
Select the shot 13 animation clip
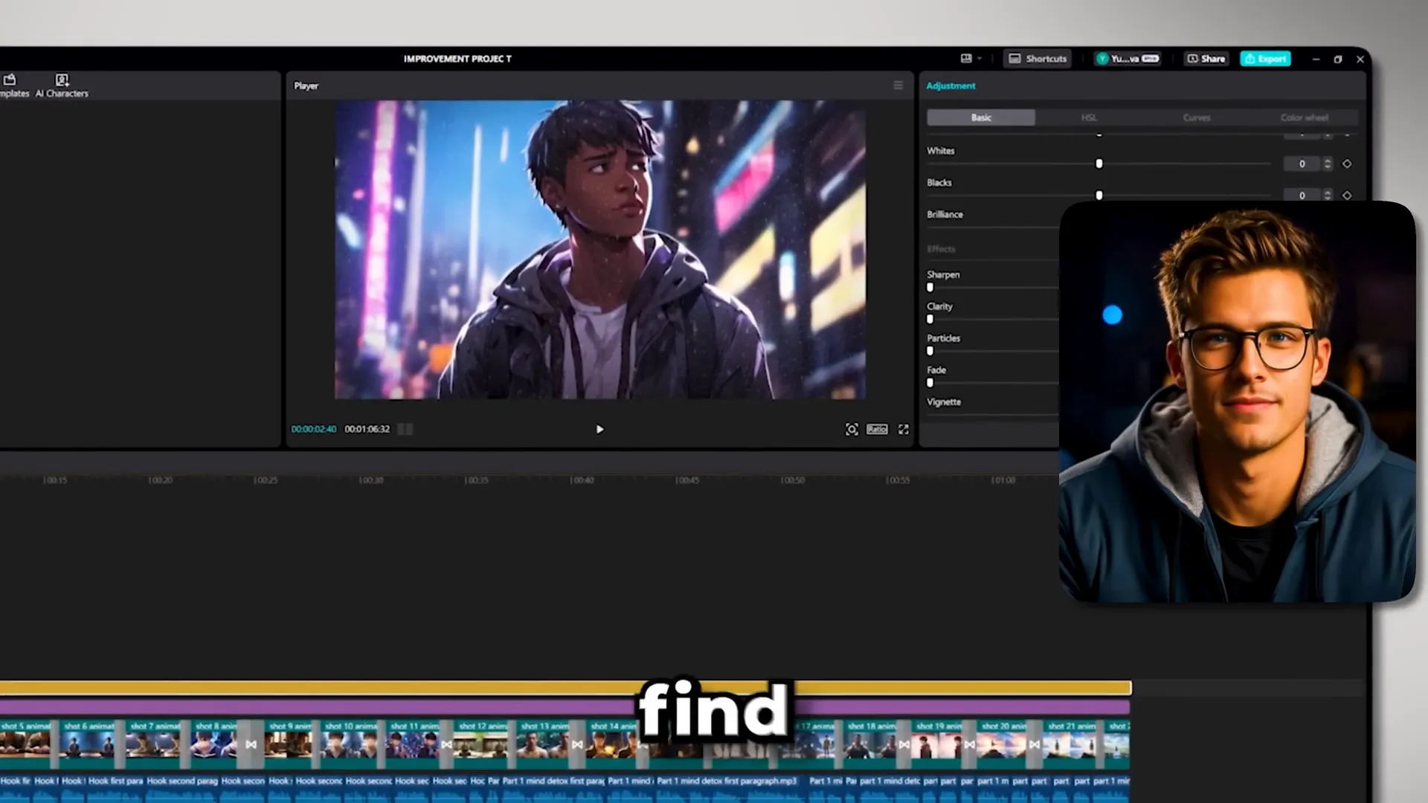coord(544,744)
